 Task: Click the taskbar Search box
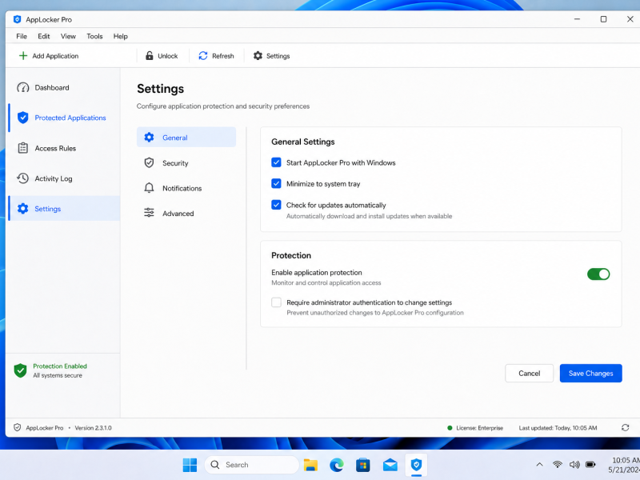point(252,465)
